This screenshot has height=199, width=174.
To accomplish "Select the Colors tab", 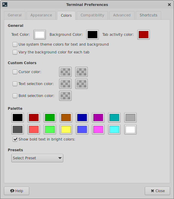I will pos(66,15).
